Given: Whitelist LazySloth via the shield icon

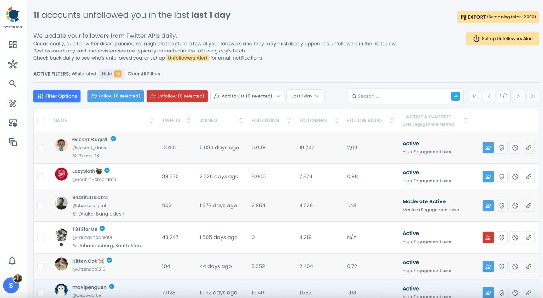Looking at the screenshot, I should [x=501, y=176].
